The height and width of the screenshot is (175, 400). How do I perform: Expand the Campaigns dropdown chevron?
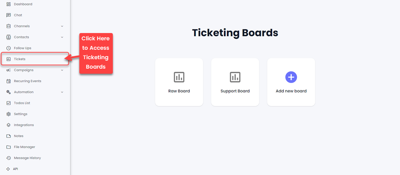62,70
